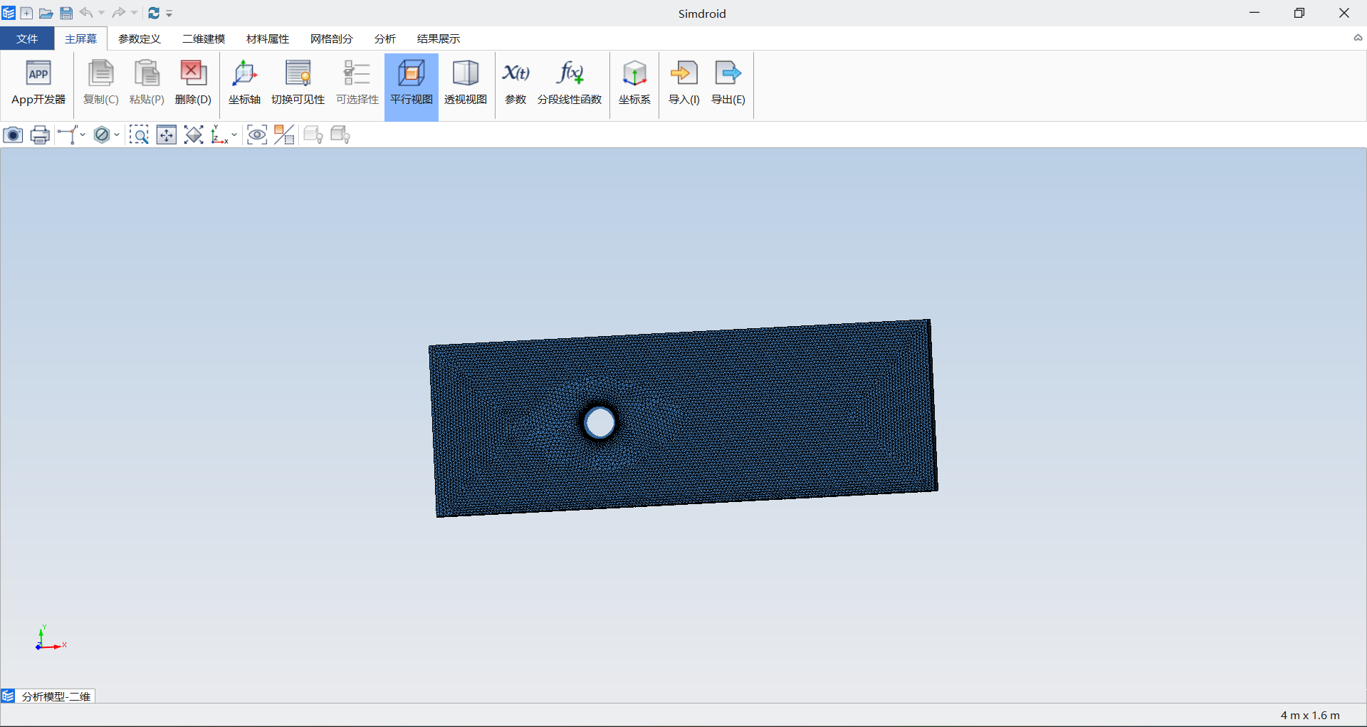The height and width of the screenshot is (727, 1367).
Task: Activate the zoom-to-box magnifier tool
Action: [139, 135]
